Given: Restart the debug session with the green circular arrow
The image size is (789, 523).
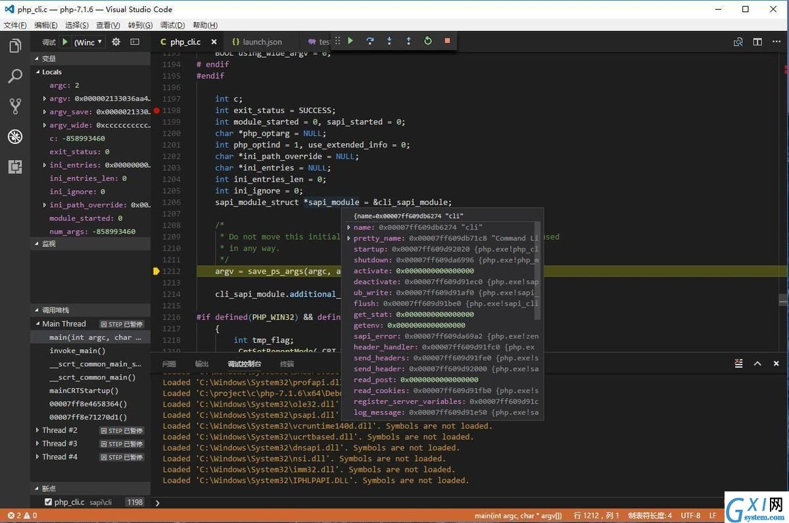Looking at the screenshot, I should [x=428, y=41].
